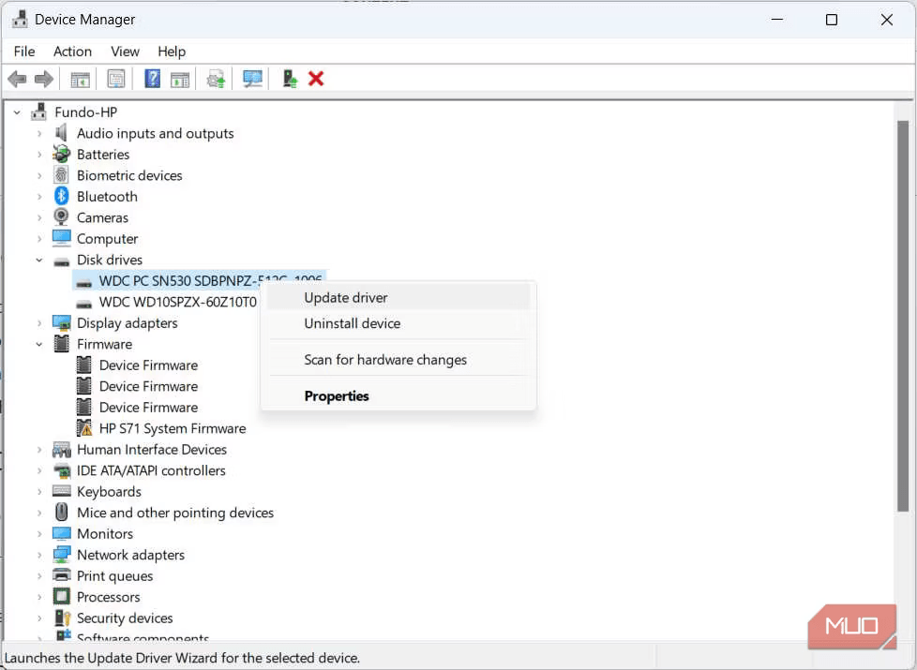Click the Fundo-HP computer root icon
917x670 pixels.
point(39,112)
